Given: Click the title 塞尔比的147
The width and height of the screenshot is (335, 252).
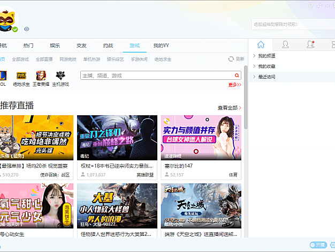Looking at the screenshot, I should tap(178, 166).
